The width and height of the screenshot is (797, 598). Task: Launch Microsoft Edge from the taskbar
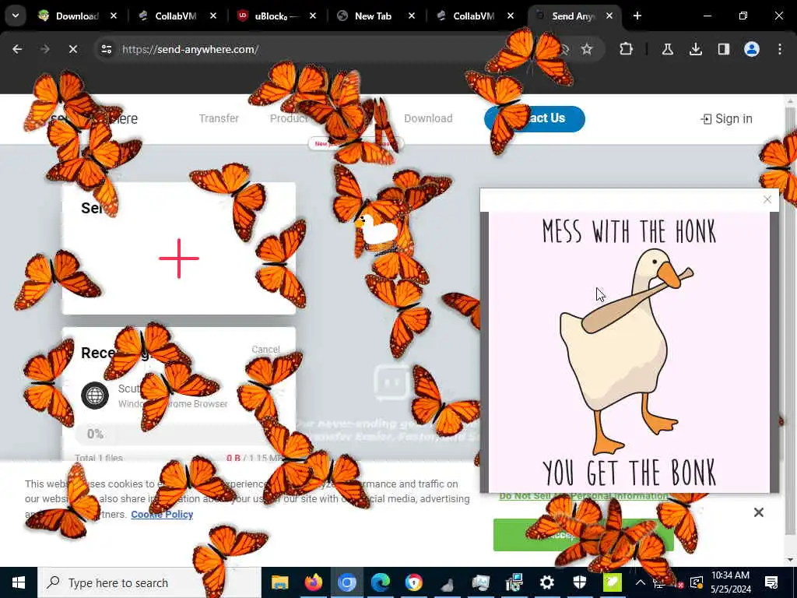tap(380, 582)
